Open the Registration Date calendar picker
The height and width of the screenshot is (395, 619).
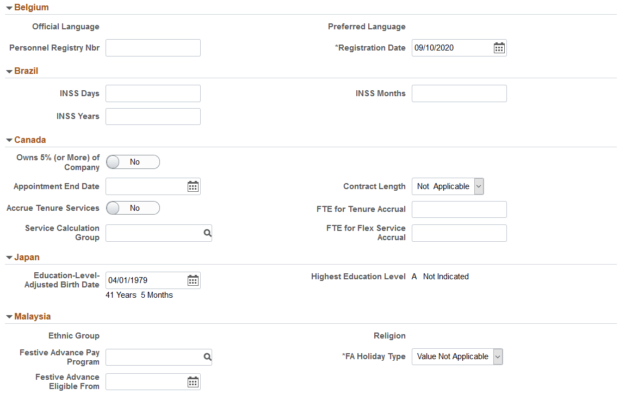[x=499, y=47]
